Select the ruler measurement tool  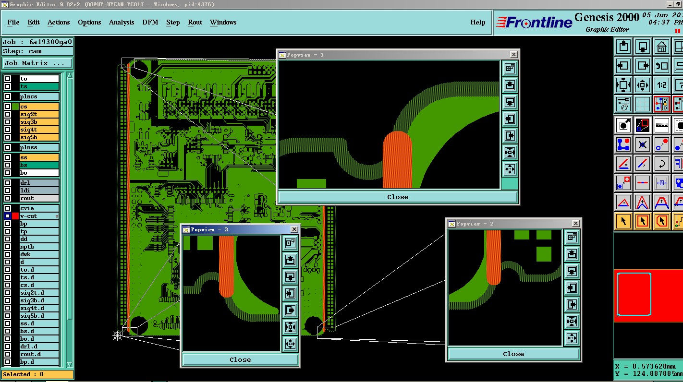click(662, 125)
